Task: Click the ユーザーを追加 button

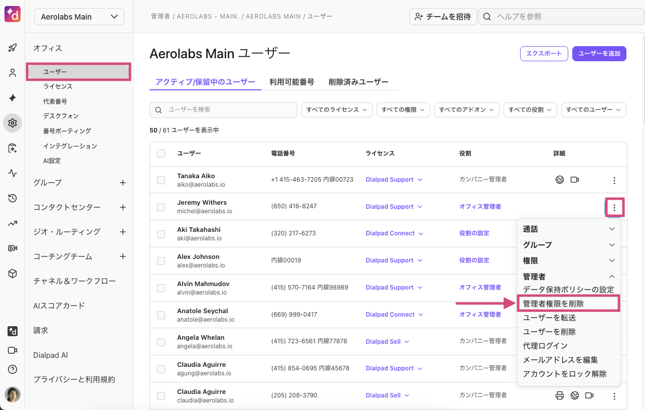Action: point(599,54)
